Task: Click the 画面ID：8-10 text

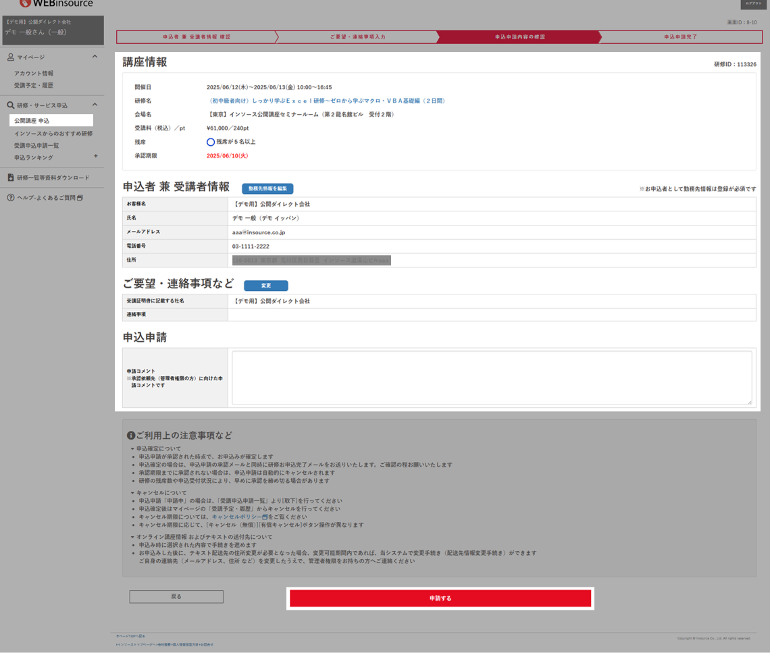Action: point(742,22)
